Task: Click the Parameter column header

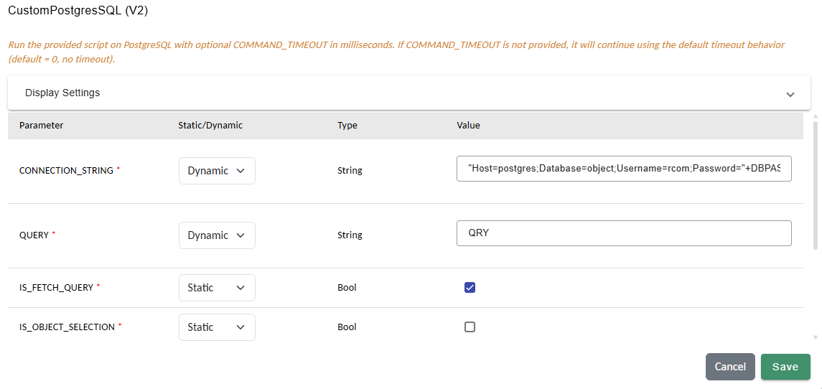Action: tap(42, 125)
